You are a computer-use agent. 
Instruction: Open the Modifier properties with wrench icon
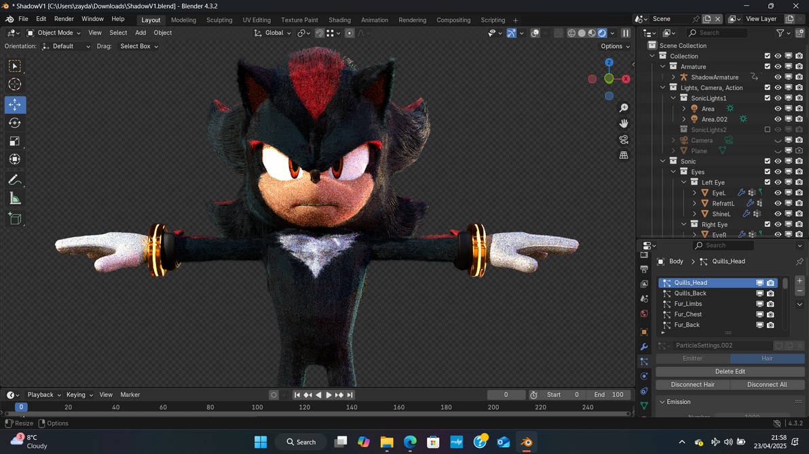pyautogui.click(x=644, y=347)
